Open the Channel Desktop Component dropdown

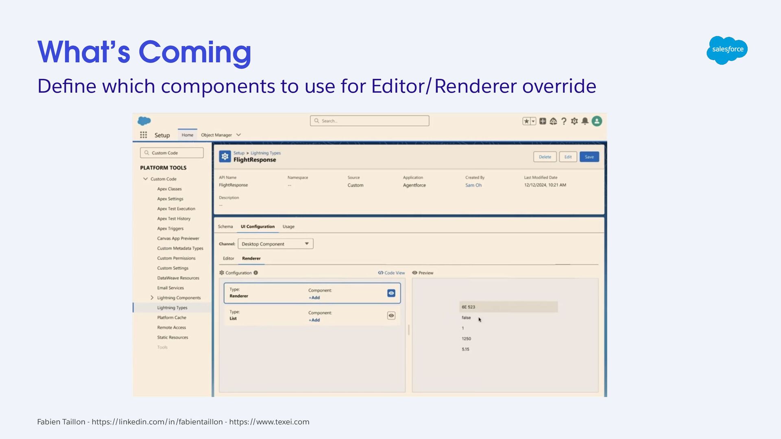point(275,244)
